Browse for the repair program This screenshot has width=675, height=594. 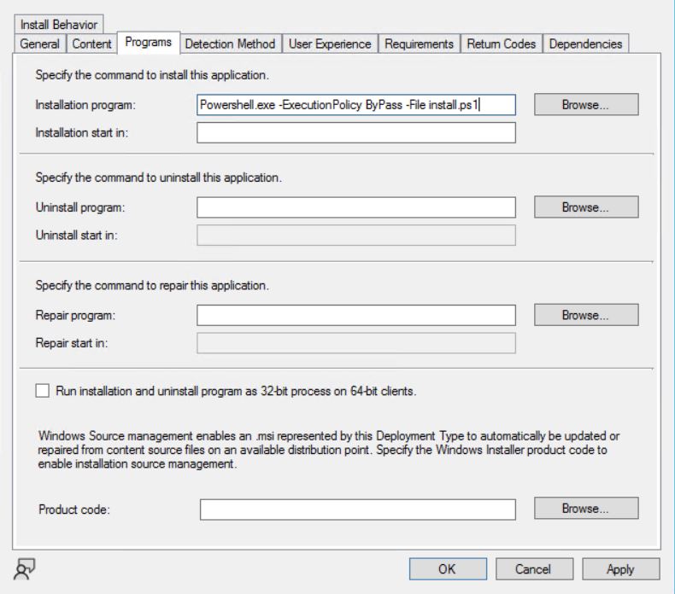click(585, 315)
